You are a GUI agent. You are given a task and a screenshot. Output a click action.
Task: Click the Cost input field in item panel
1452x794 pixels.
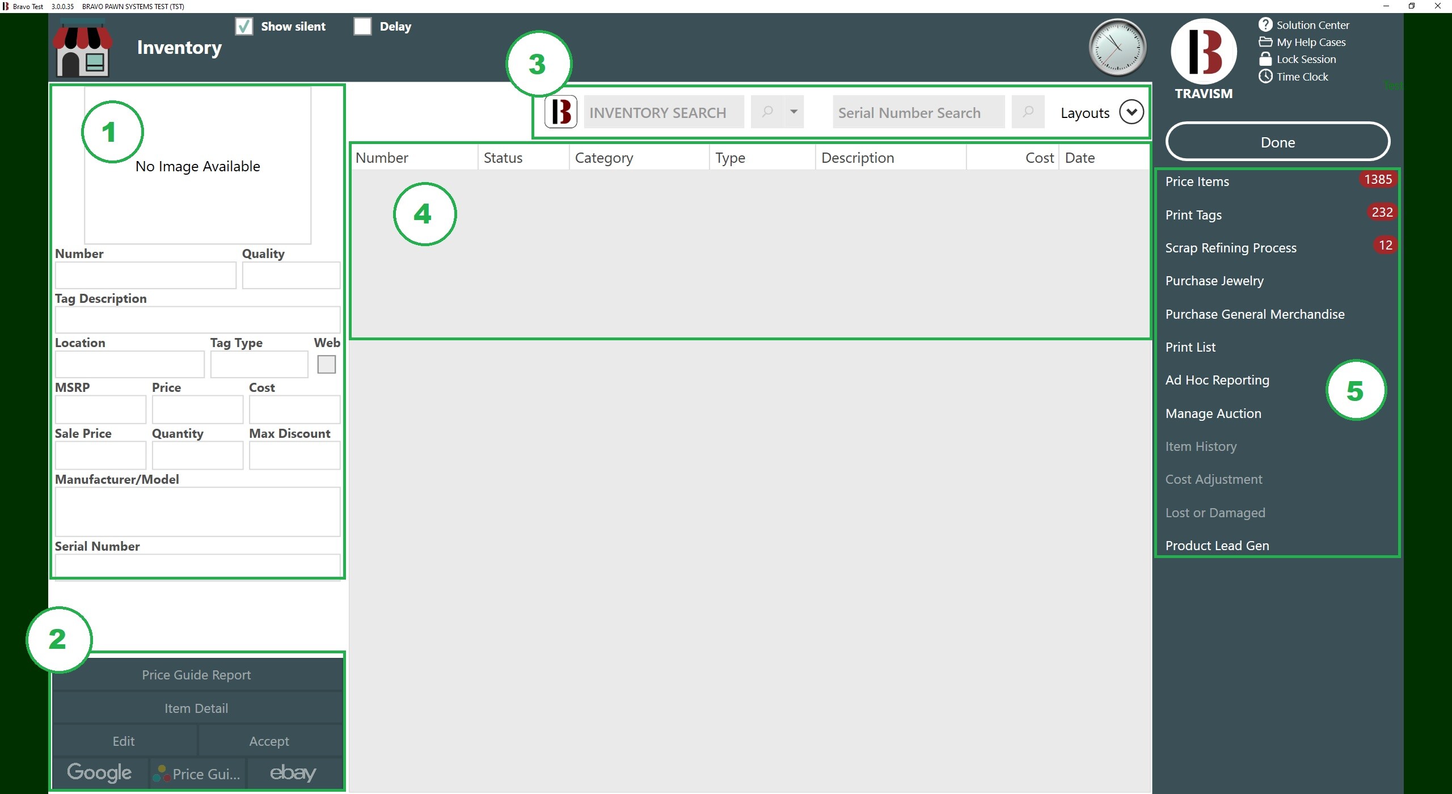point(295,409)
